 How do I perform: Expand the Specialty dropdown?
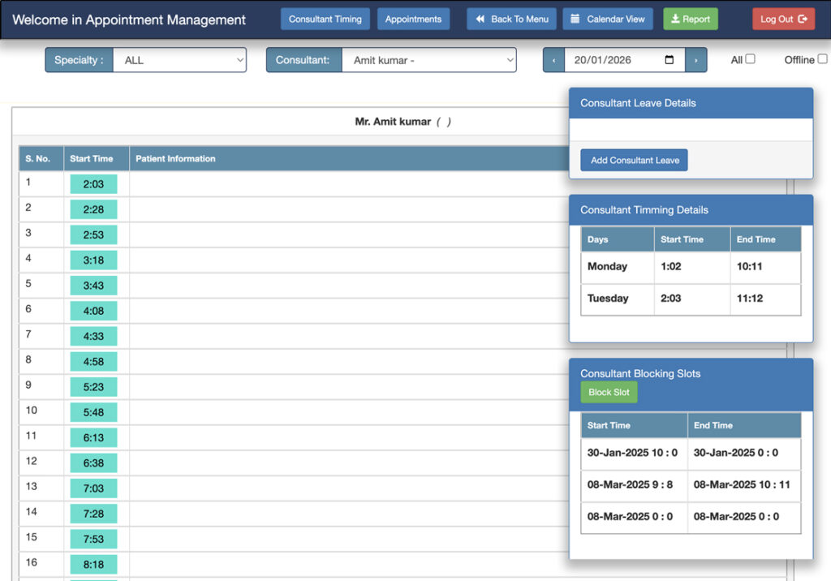coord(179,60)
